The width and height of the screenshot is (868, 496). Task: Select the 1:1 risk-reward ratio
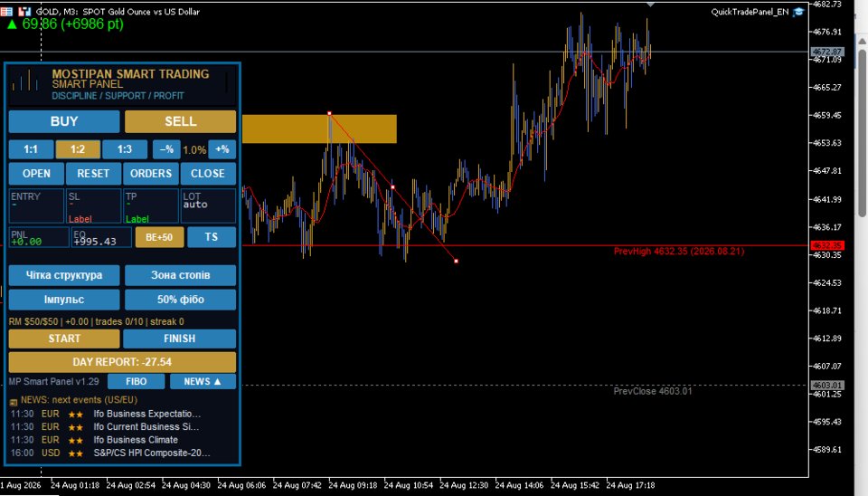pos(31,149)
